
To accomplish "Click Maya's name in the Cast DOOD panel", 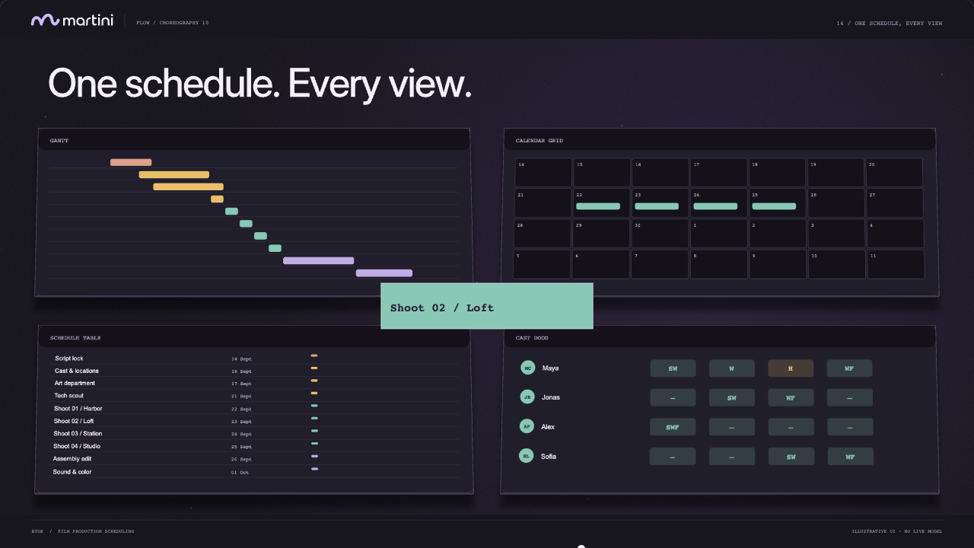I will (x=550, y=368).
